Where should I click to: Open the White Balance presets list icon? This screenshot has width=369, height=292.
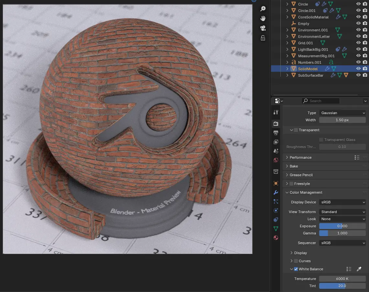click(x=349, y=269)
